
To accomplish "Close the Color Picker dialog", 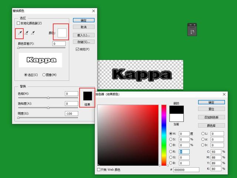I will tap(224, 94).
